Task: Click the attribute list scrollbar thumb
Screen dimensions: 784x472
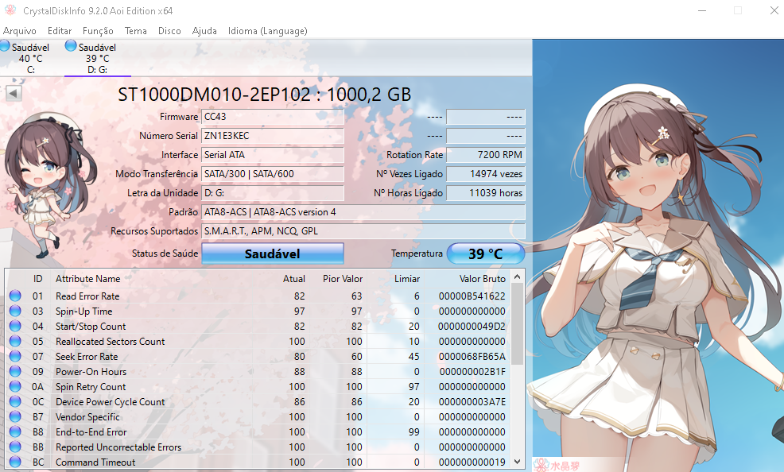Action: tap(518, 323)
